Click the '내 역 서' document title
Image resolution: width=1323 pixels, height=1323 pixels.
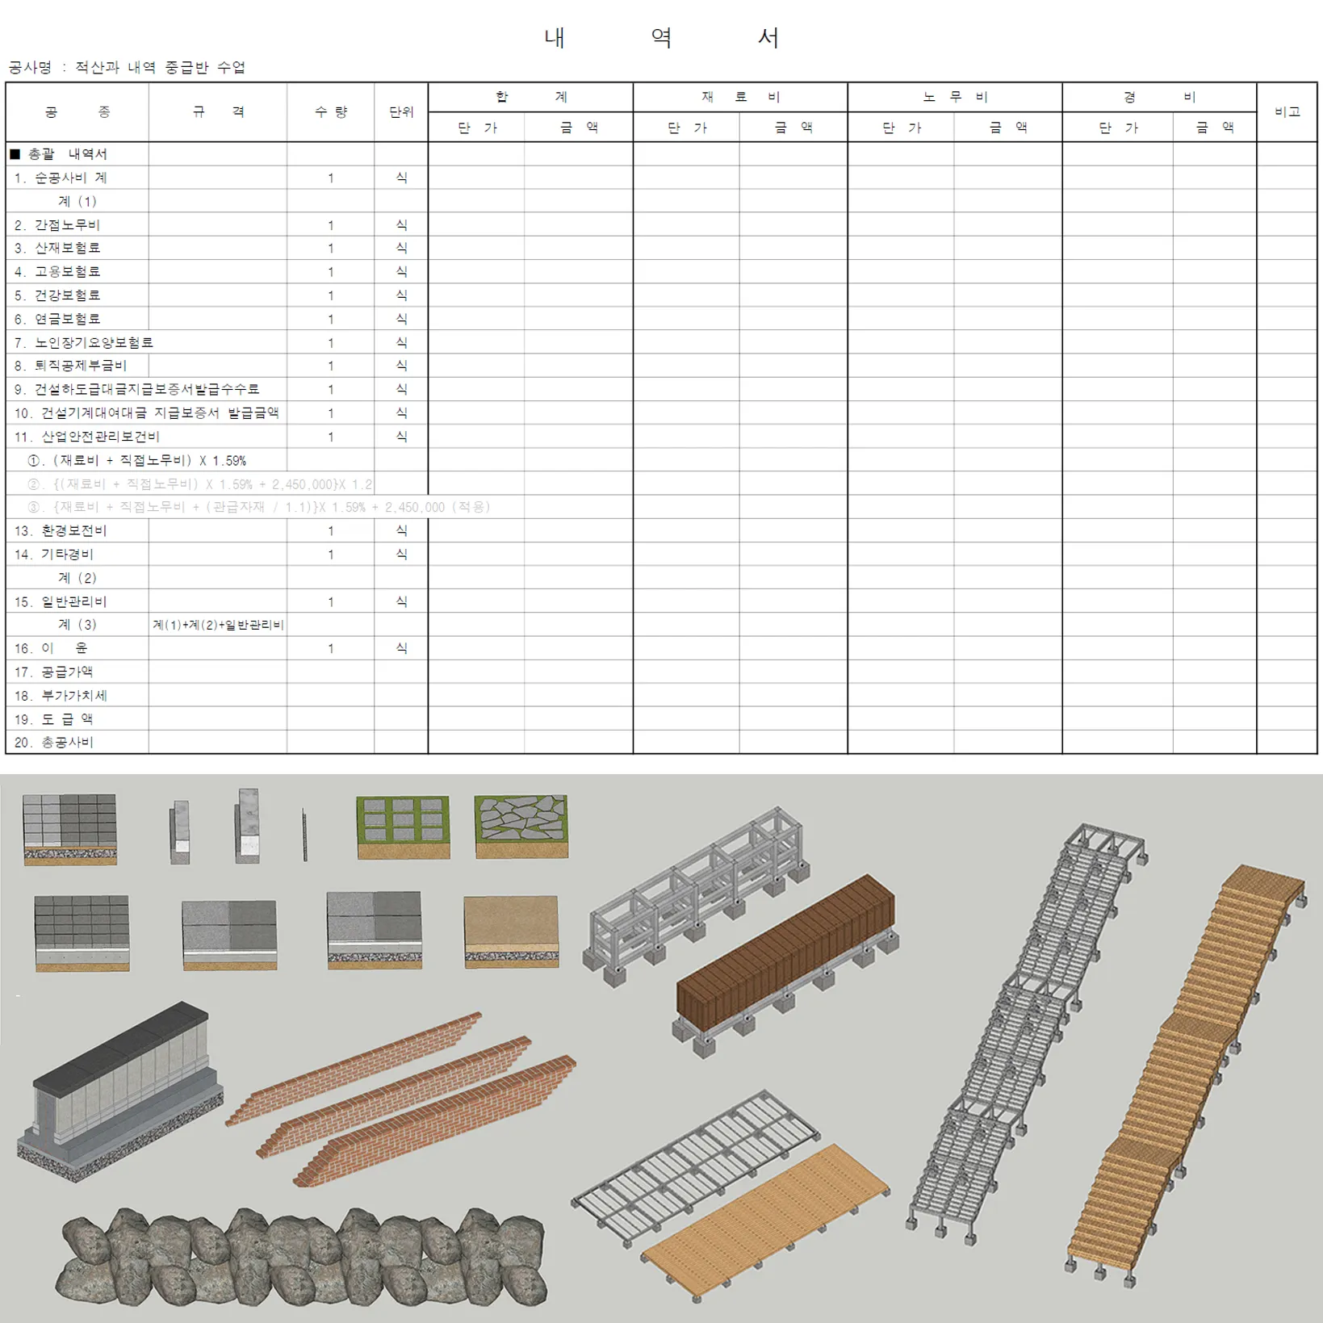coord(661,38)
